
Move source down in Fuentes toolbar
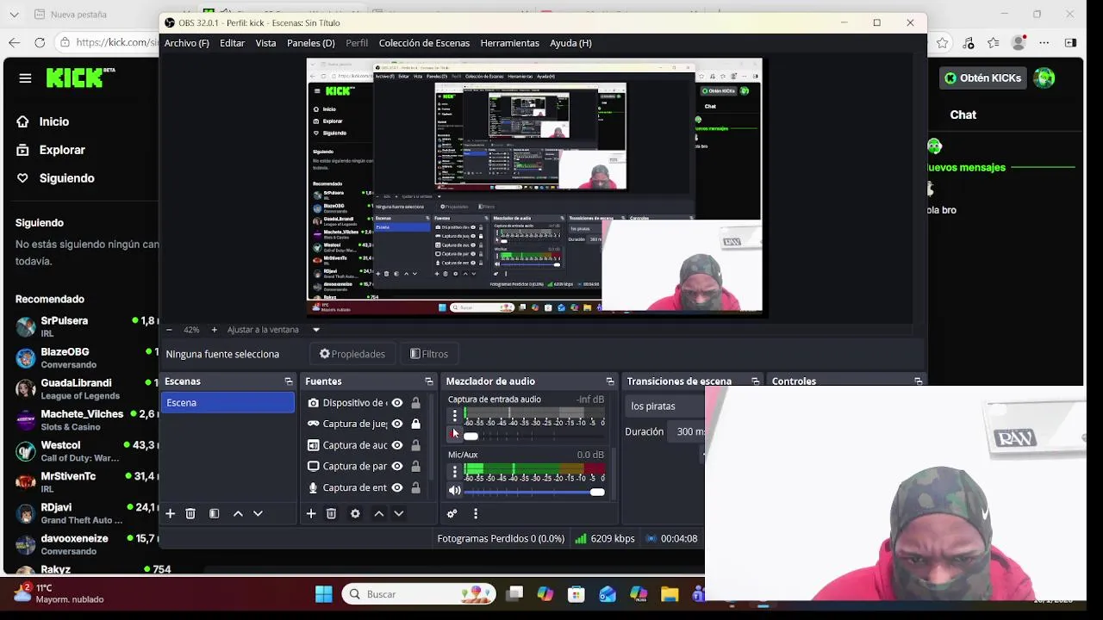point(398,513)
